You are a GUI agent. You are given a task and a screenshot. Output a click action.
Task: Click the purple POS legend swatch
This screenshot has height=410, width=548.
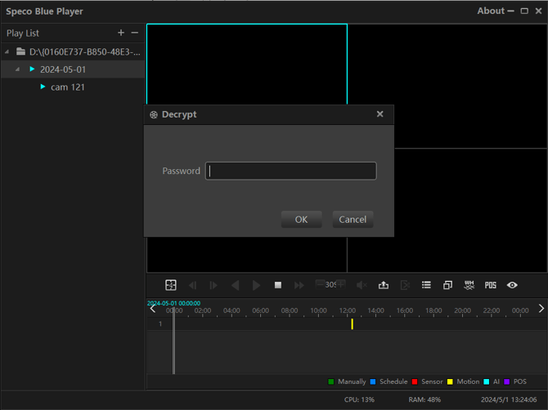click(x=507, y=381)
